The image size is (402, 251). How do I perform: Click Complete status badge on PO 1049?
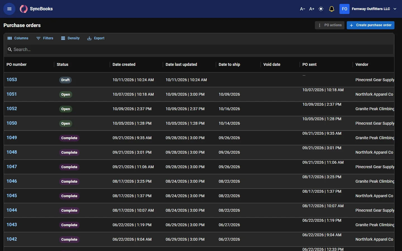click(69, 138)
